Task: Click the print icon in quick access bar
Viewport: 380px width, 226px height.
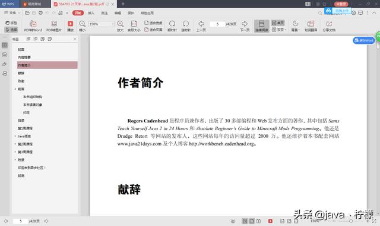Action: [x=40, y=13]
